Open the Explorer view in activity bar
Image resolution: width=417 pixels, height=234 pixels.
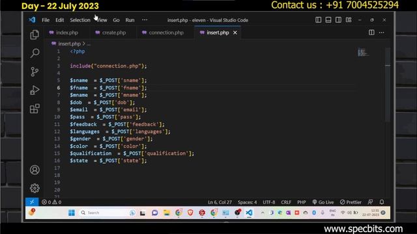(35, 34)
